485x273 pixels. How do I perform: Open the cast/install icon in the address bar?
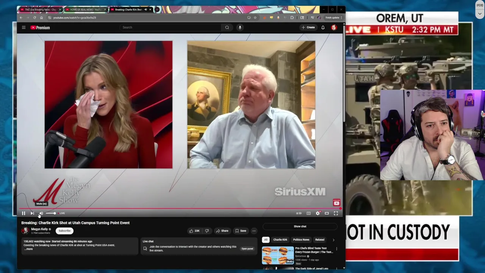pos(249,17)
